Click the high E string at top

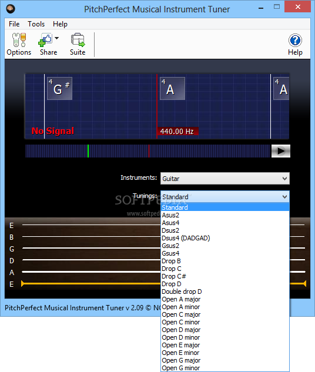point(91,224)
